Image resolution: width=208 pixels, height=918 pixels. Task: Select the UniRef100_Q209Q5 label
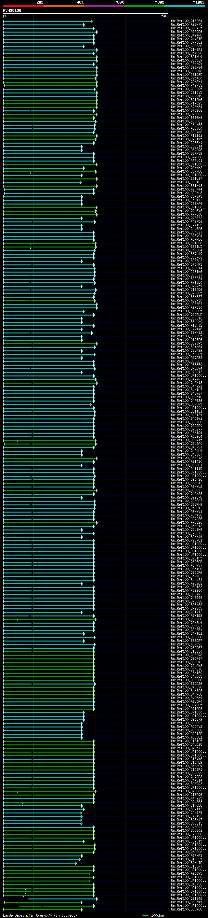pos(187,89)
